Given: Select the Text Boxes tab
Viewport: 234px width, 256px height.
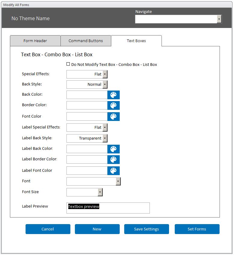Looking at the screenshot, I should 136,41.
